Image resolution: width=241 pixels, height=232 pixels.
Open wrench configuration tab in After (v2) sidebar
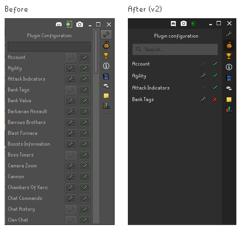229,34
